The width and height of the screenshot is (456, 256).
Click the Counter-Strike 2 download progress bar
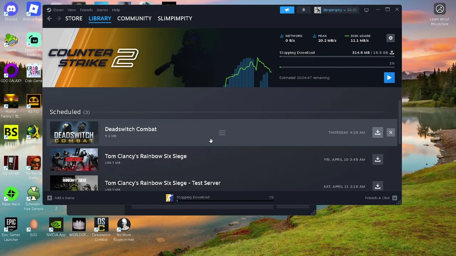coord(337,67)
